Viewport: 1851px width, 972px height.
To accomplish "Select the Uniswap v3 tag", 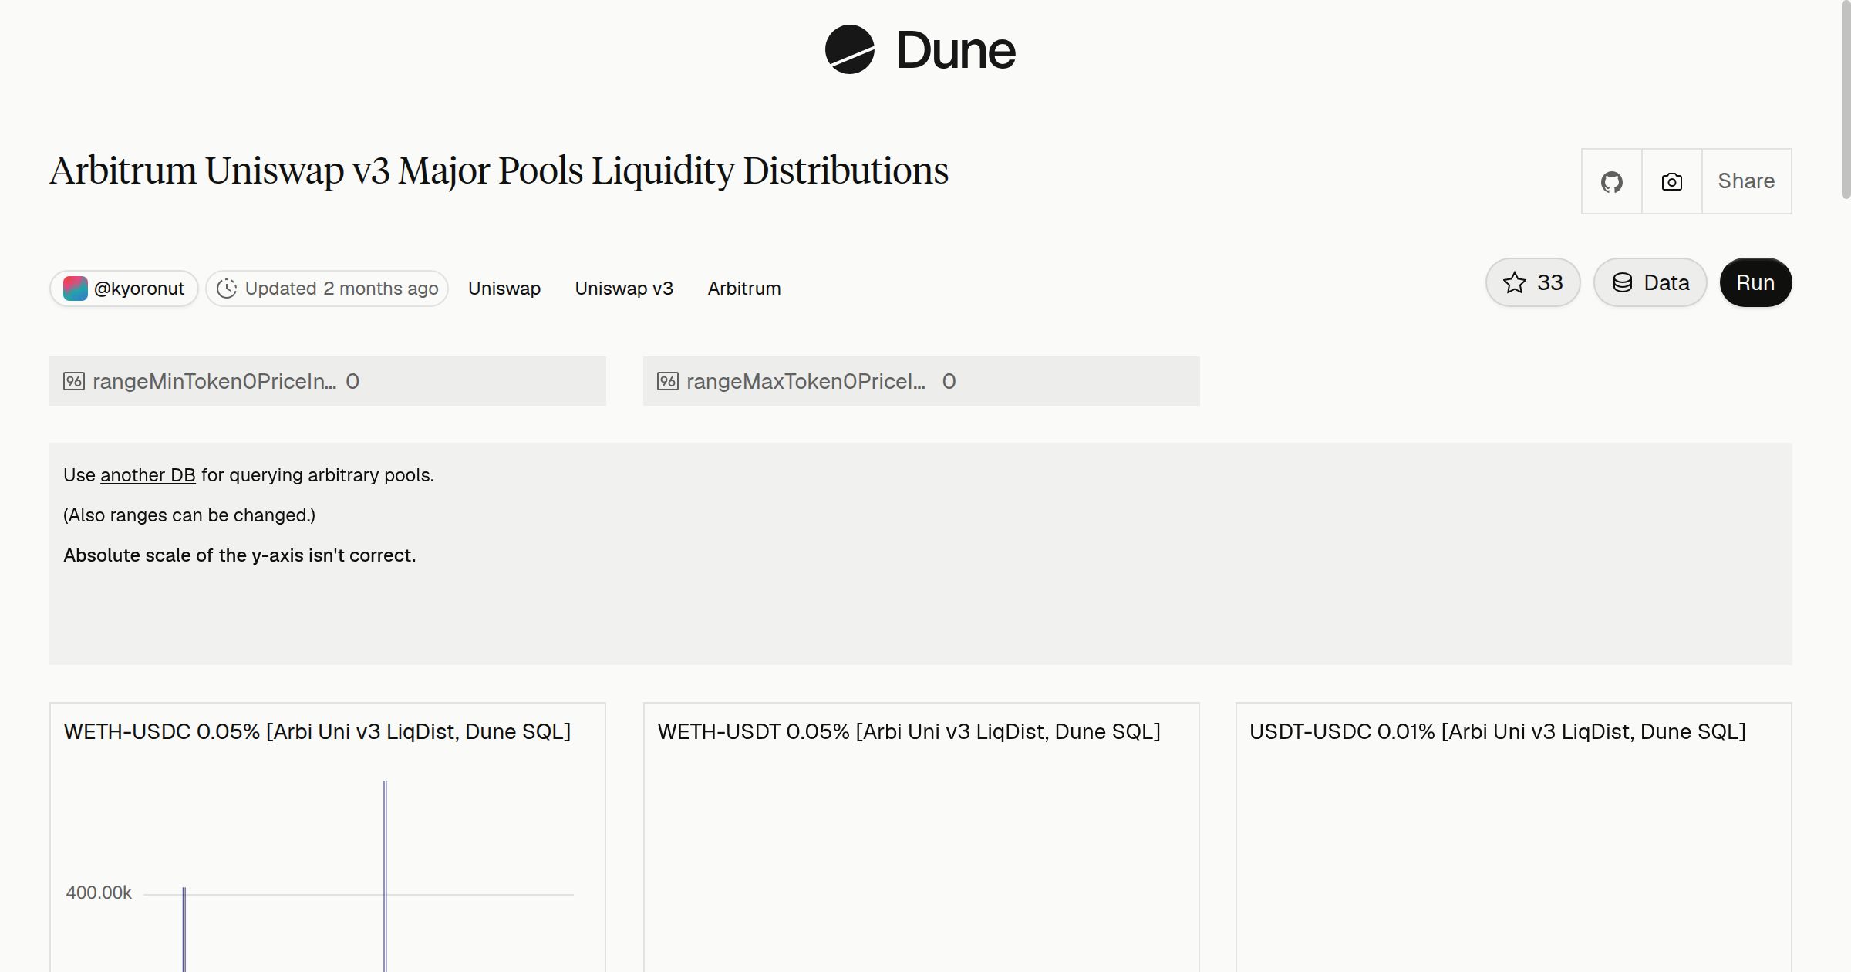I will coord(624,289).
